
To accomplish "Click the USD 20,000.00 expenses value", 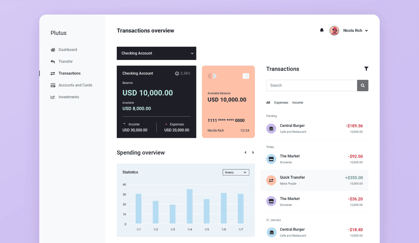I will click(177, 130).
